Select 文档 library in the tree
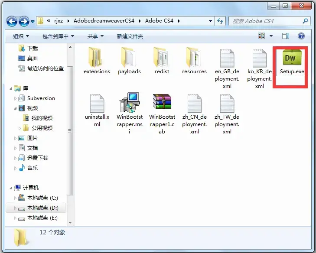This screenshot has width=316, height=253. tap(33, 148)
